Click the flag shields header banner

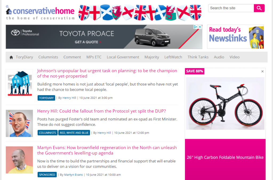[140, 13]
